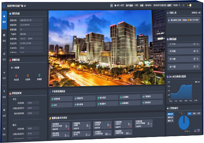Click the red 未处理 alarm count
This screenshot has width=204, height=143.
pos(16,76)
